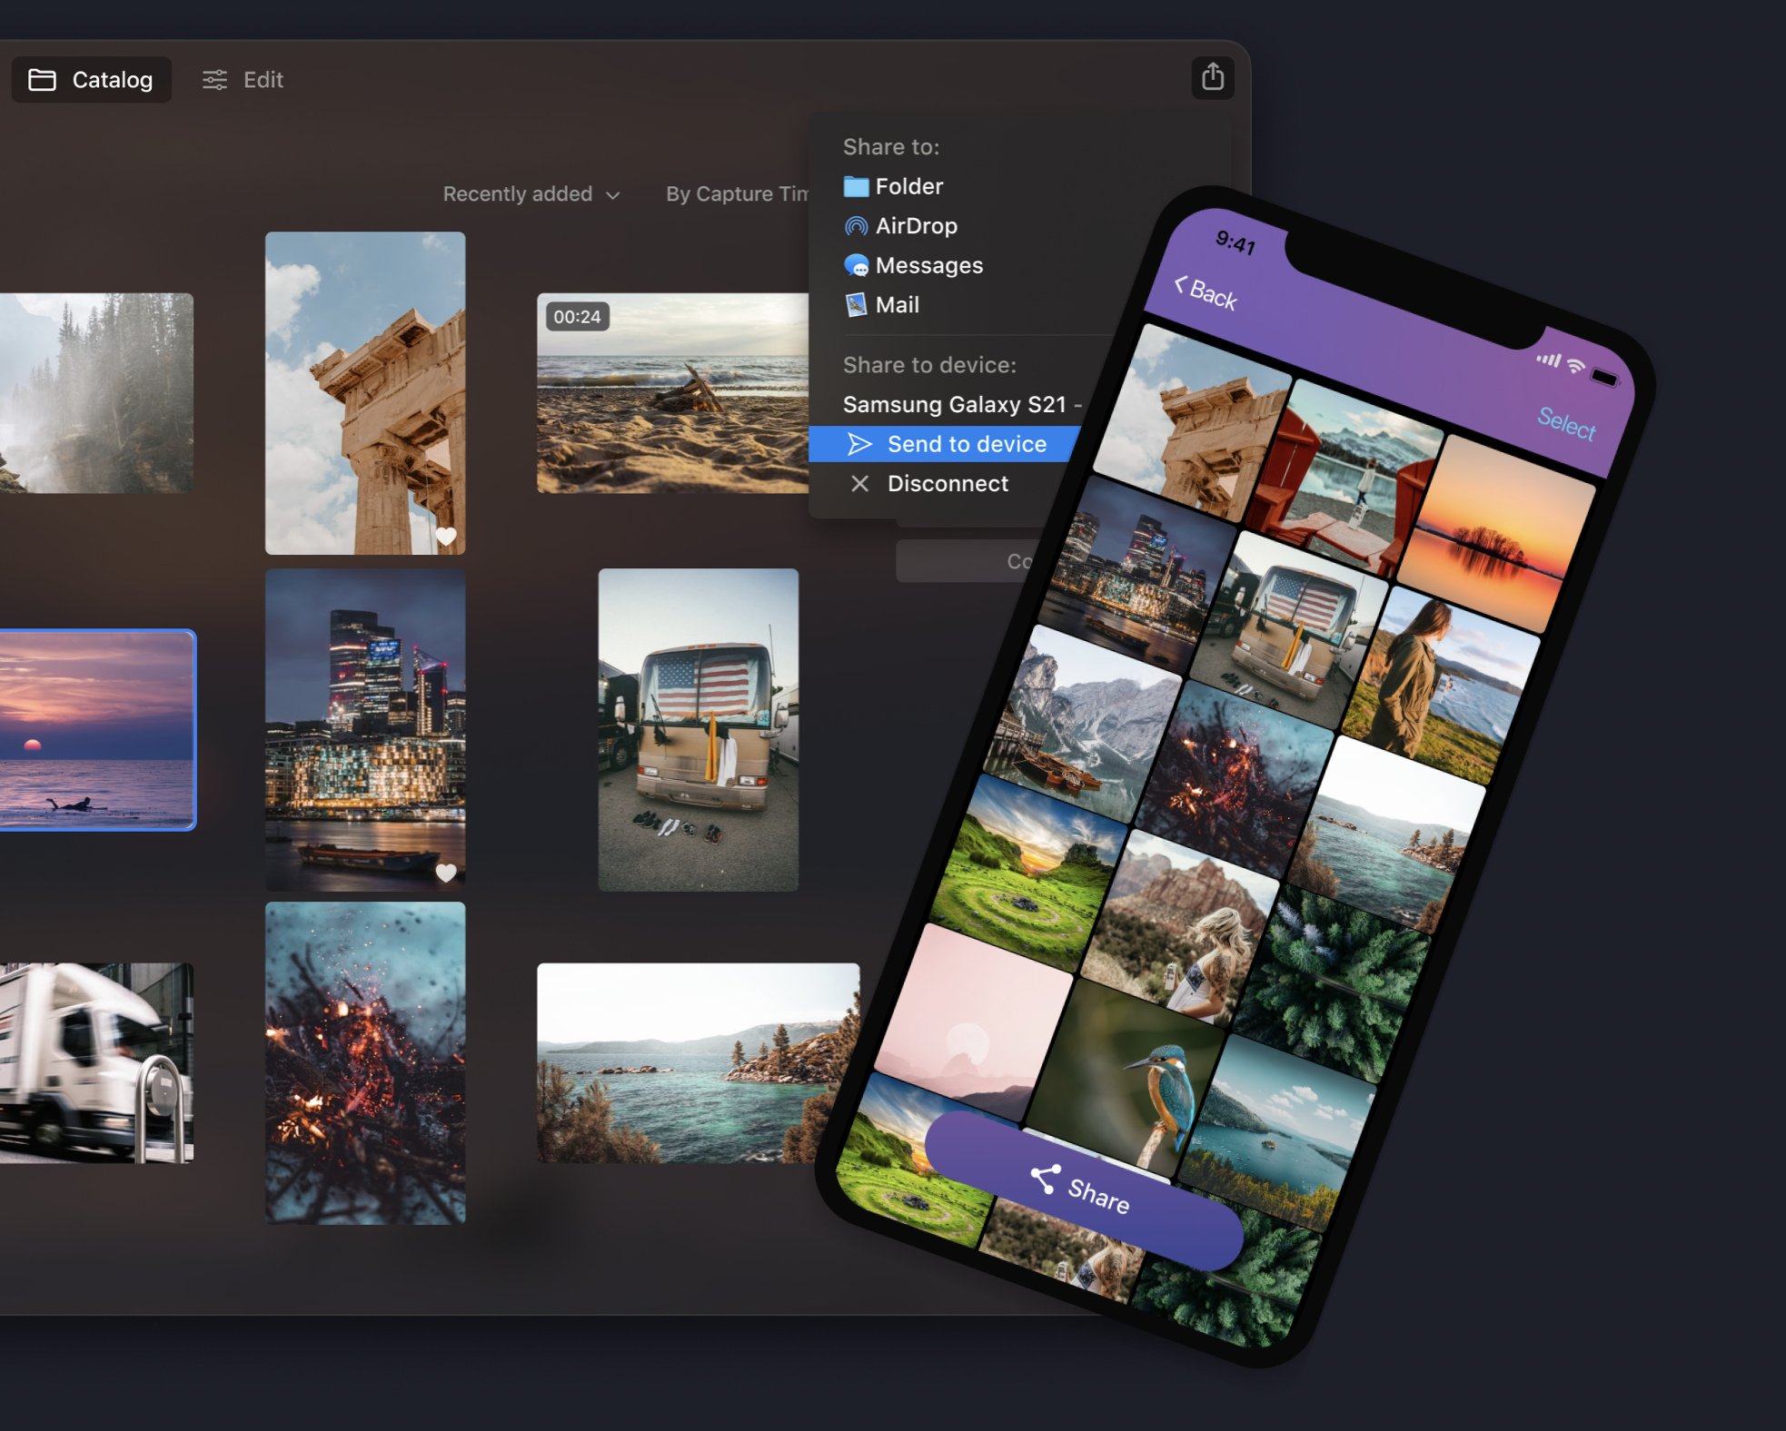Select Send to device
This screenshot has width=1786, height=1431.
click(966, 444)
